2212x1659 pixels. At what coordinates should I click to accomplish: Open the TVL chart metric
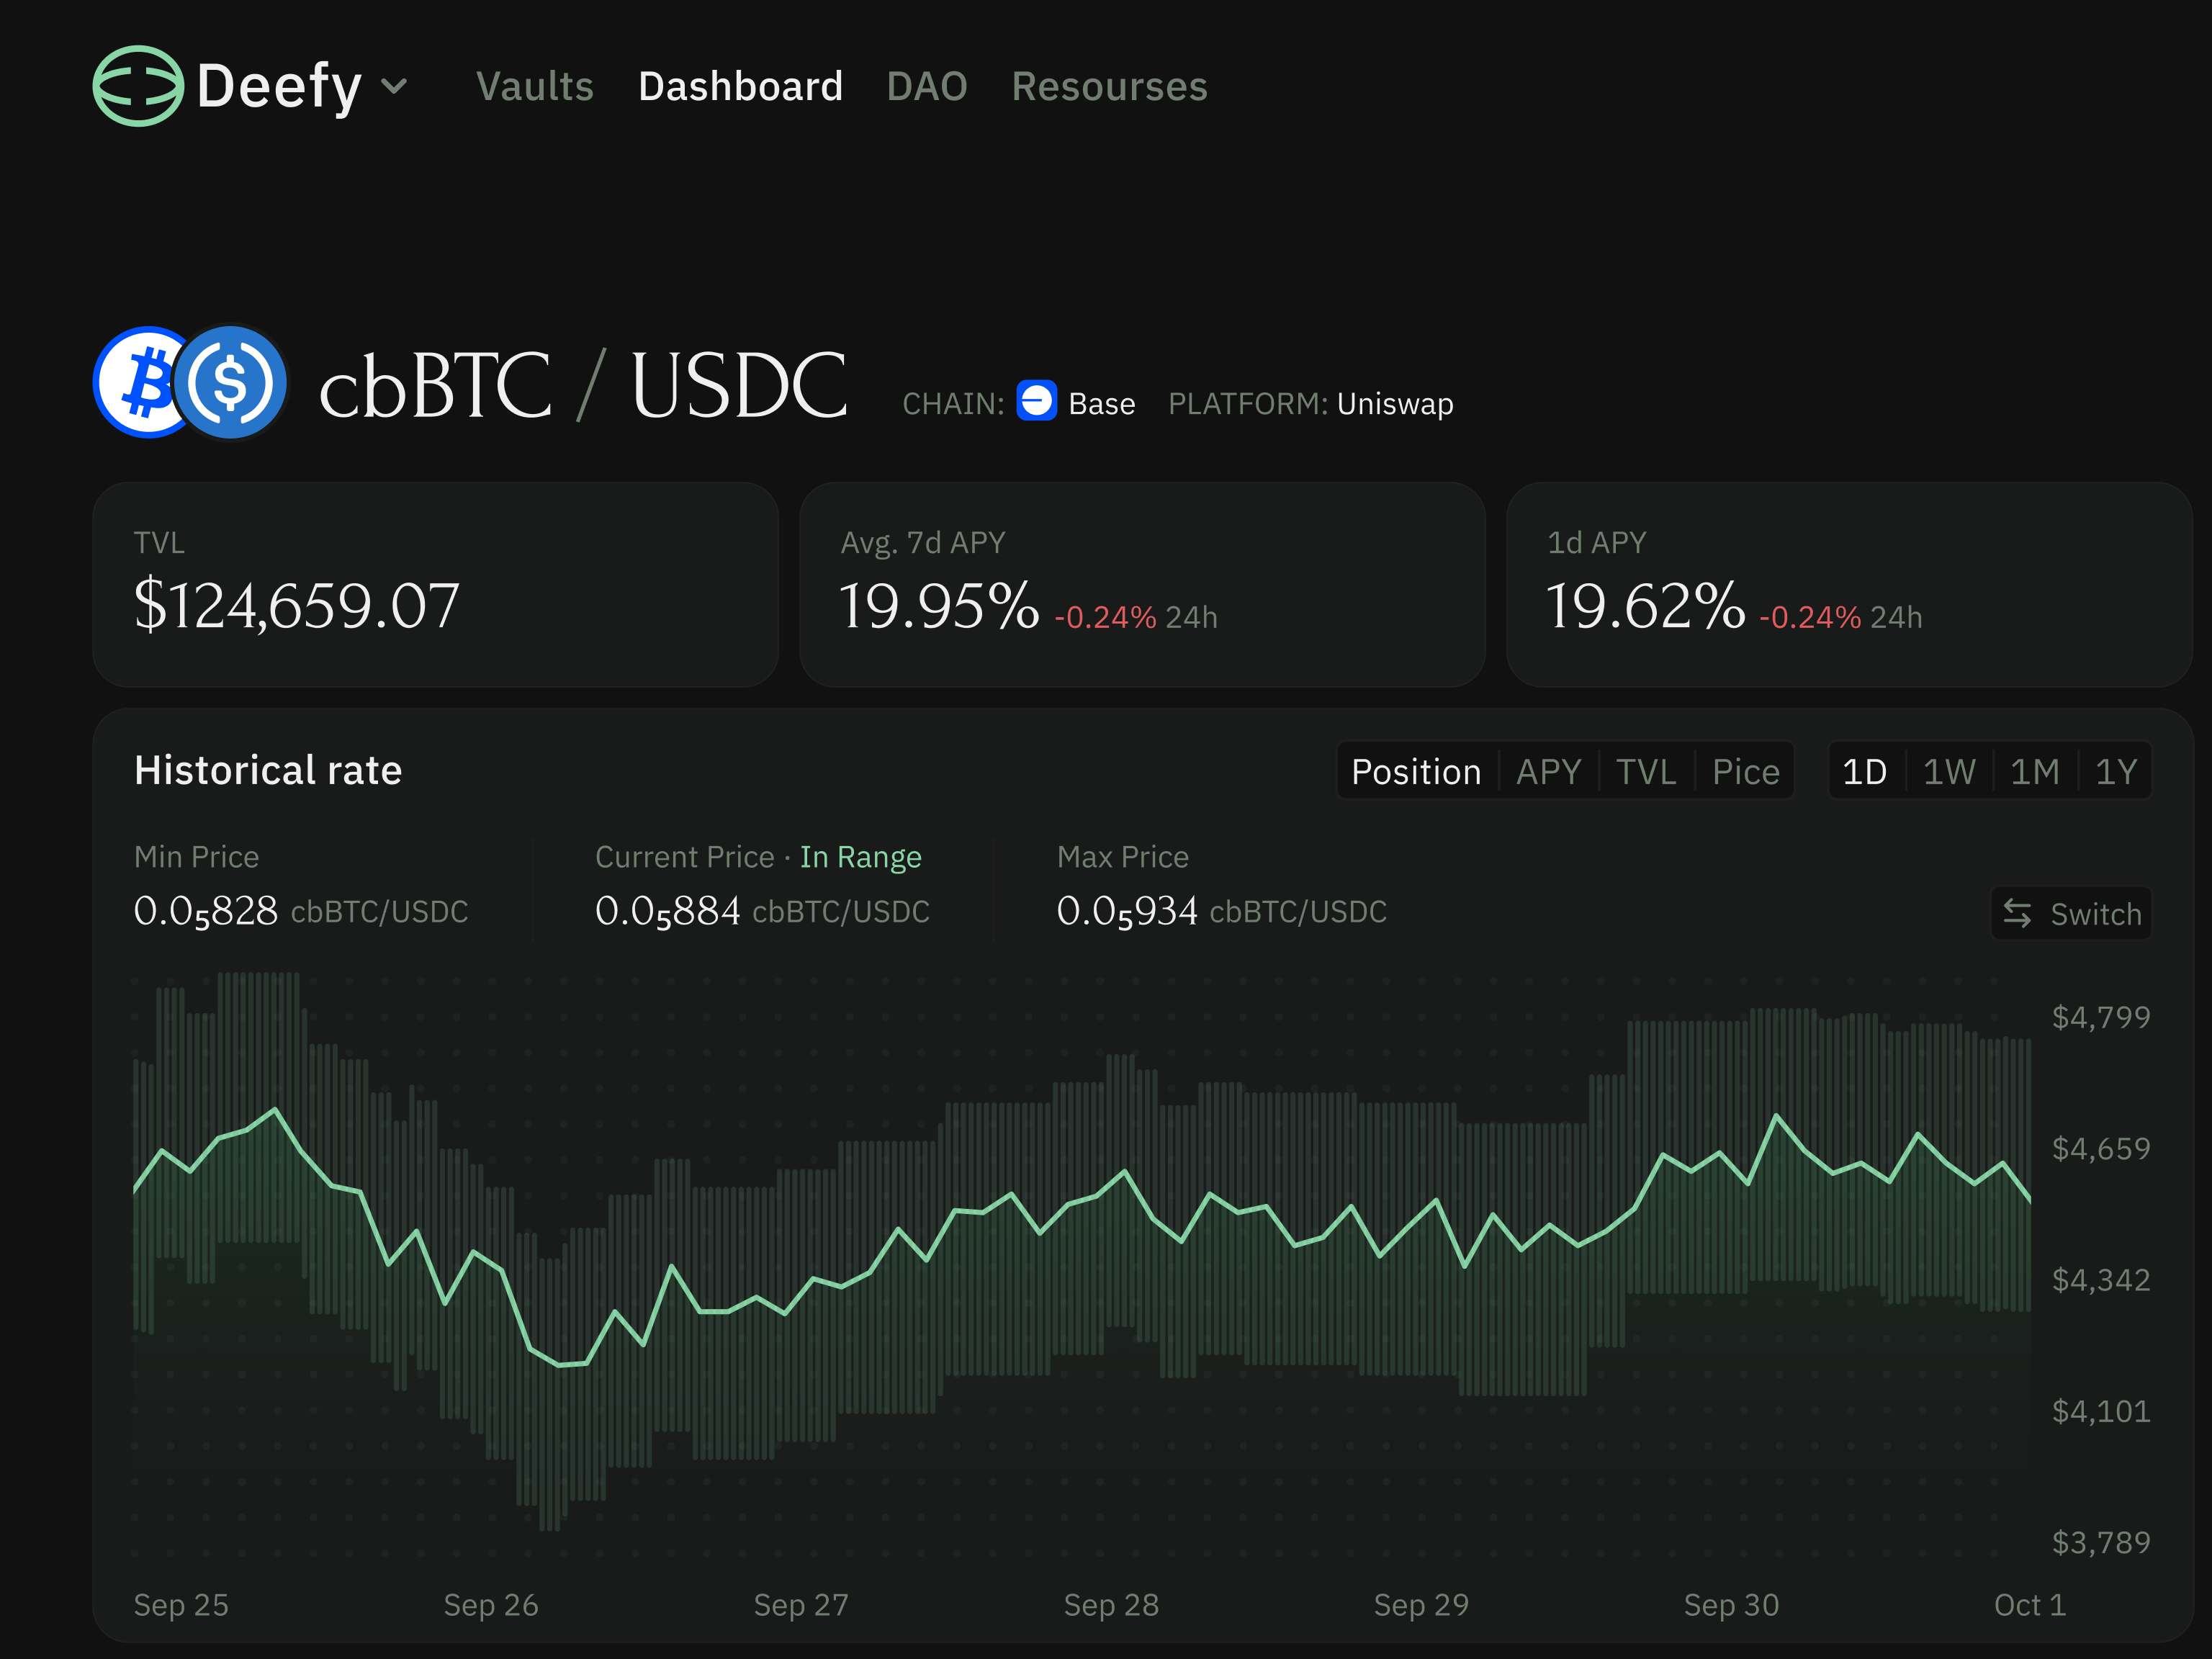click(x=1645, y=771)
